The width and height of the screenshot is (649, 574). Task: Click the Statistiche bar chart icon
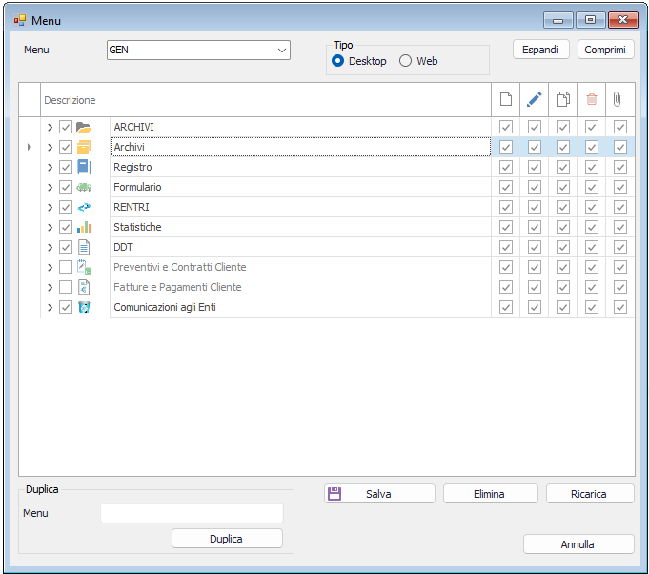(84, 227)
